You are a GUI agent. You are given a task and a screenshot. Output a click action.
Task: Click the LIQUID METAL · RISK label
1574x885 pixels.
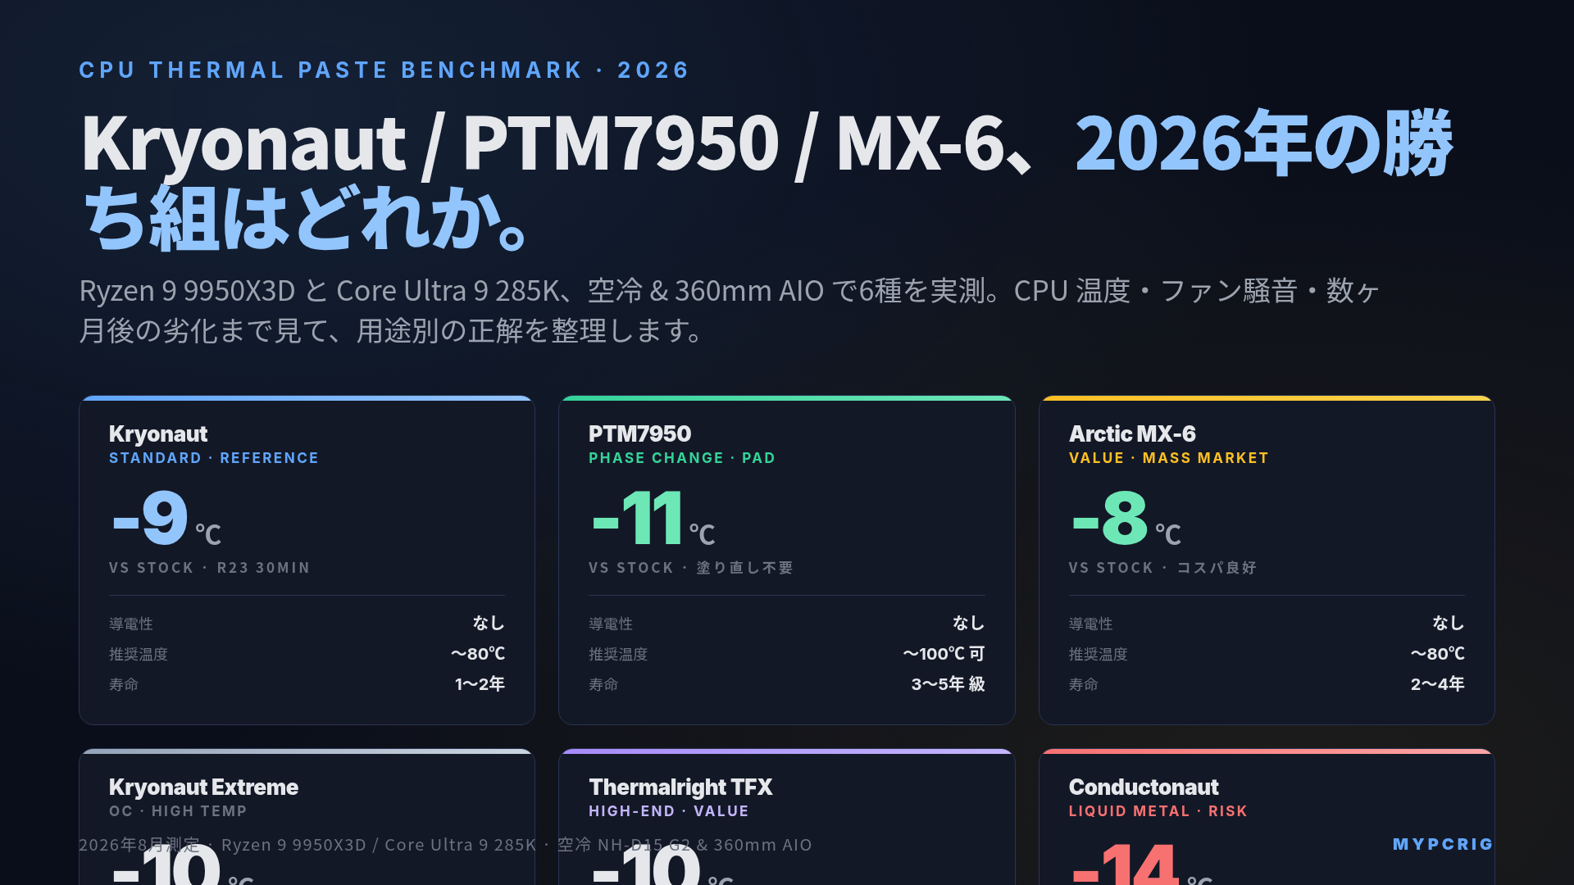tap(1158, 811)
